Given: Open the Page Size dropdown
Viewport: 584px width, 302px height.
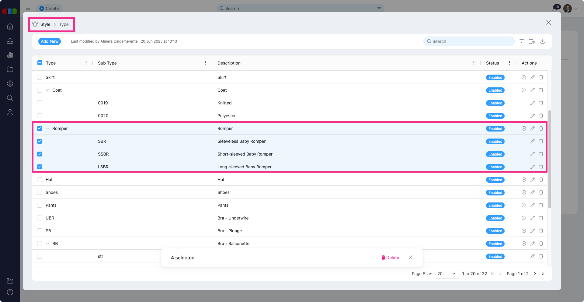Looking at the screenshot, I should click(446, 274).
